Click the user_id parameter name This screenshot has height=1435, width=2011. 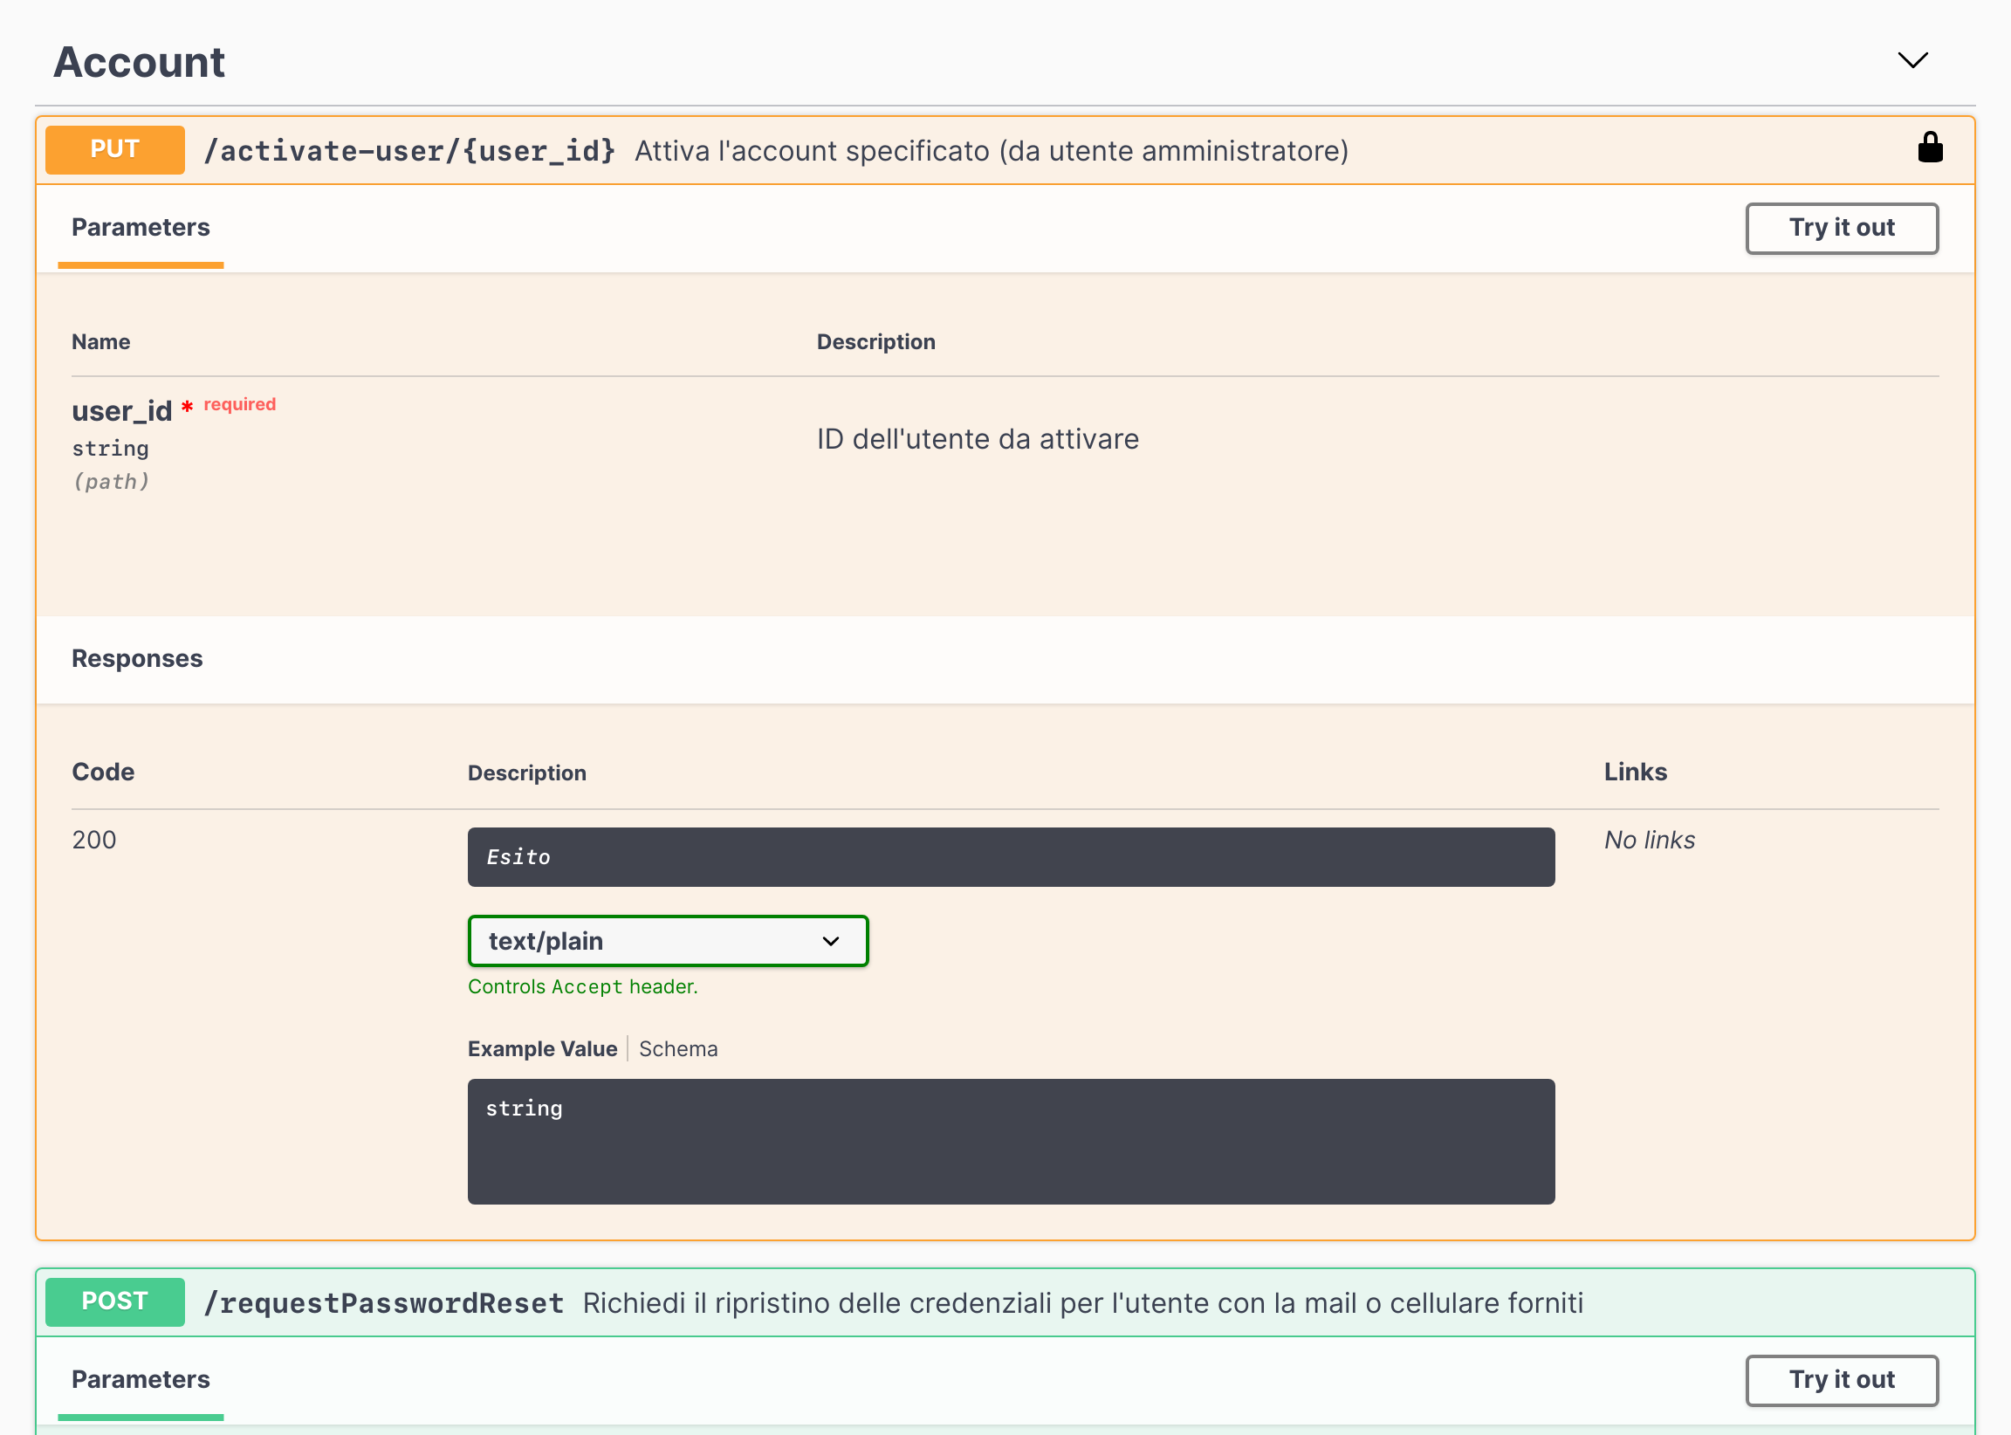pos(122,411)
